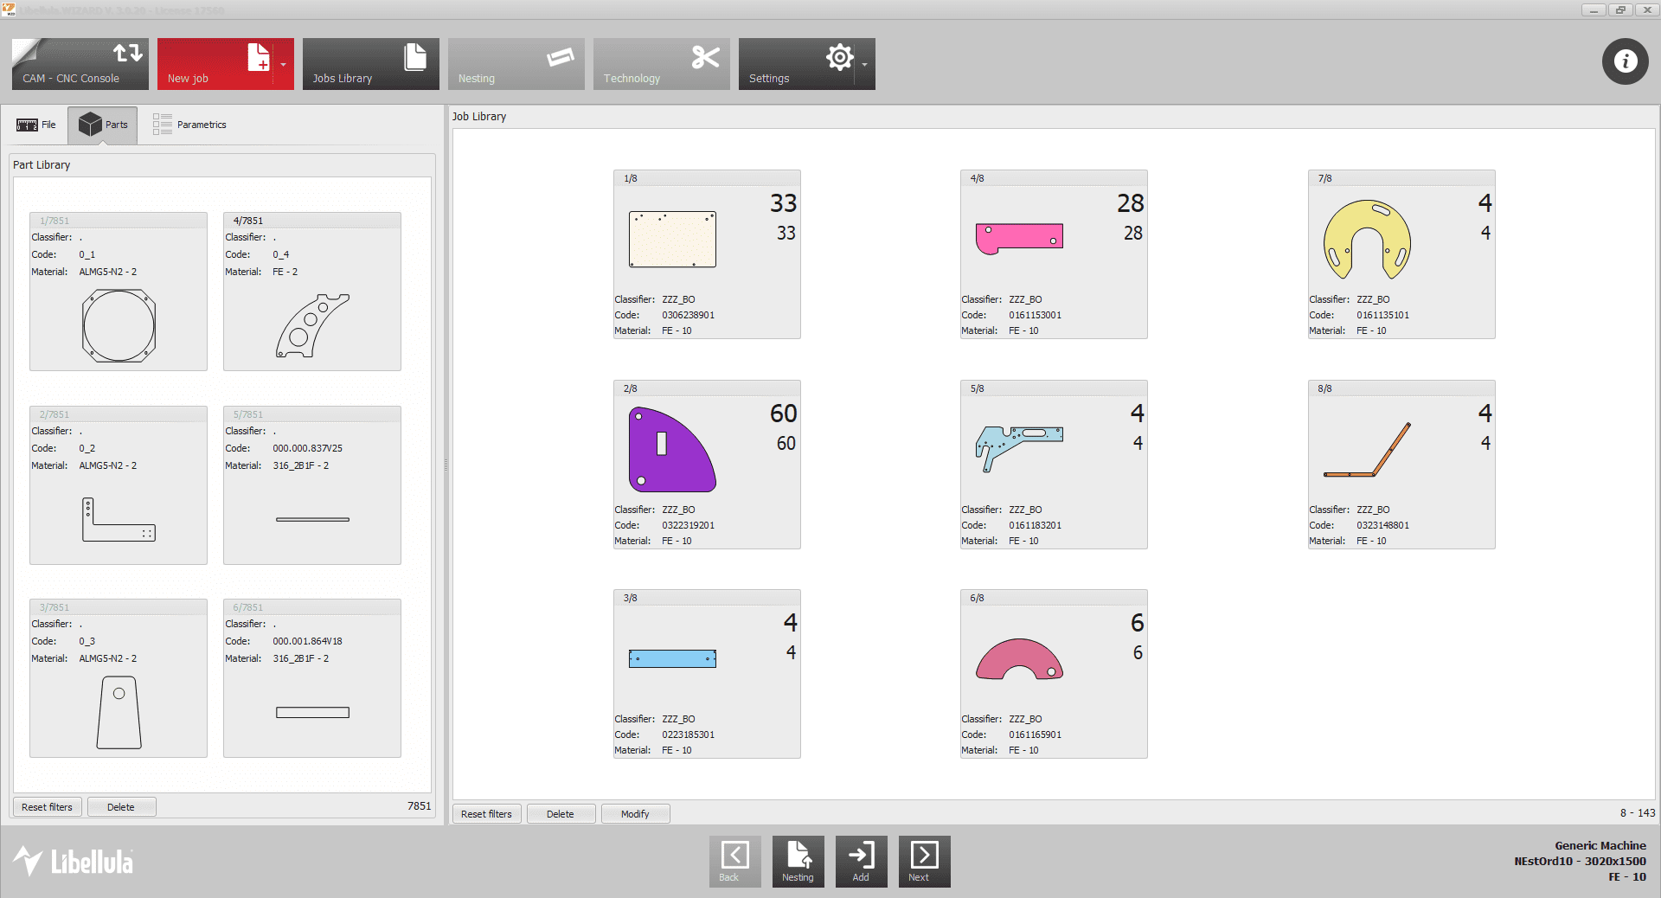Image resolution: width=1661 pixels, height=898 pixels.
Task: Select the Parts tab
Action: tap(103, 125)
